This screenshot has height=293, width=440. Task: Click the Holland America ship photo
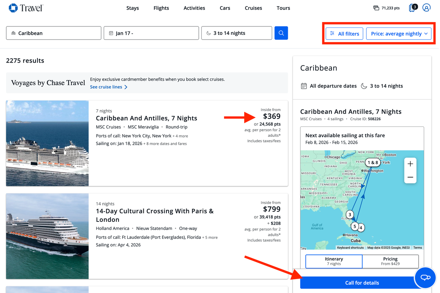pos(47,236)
